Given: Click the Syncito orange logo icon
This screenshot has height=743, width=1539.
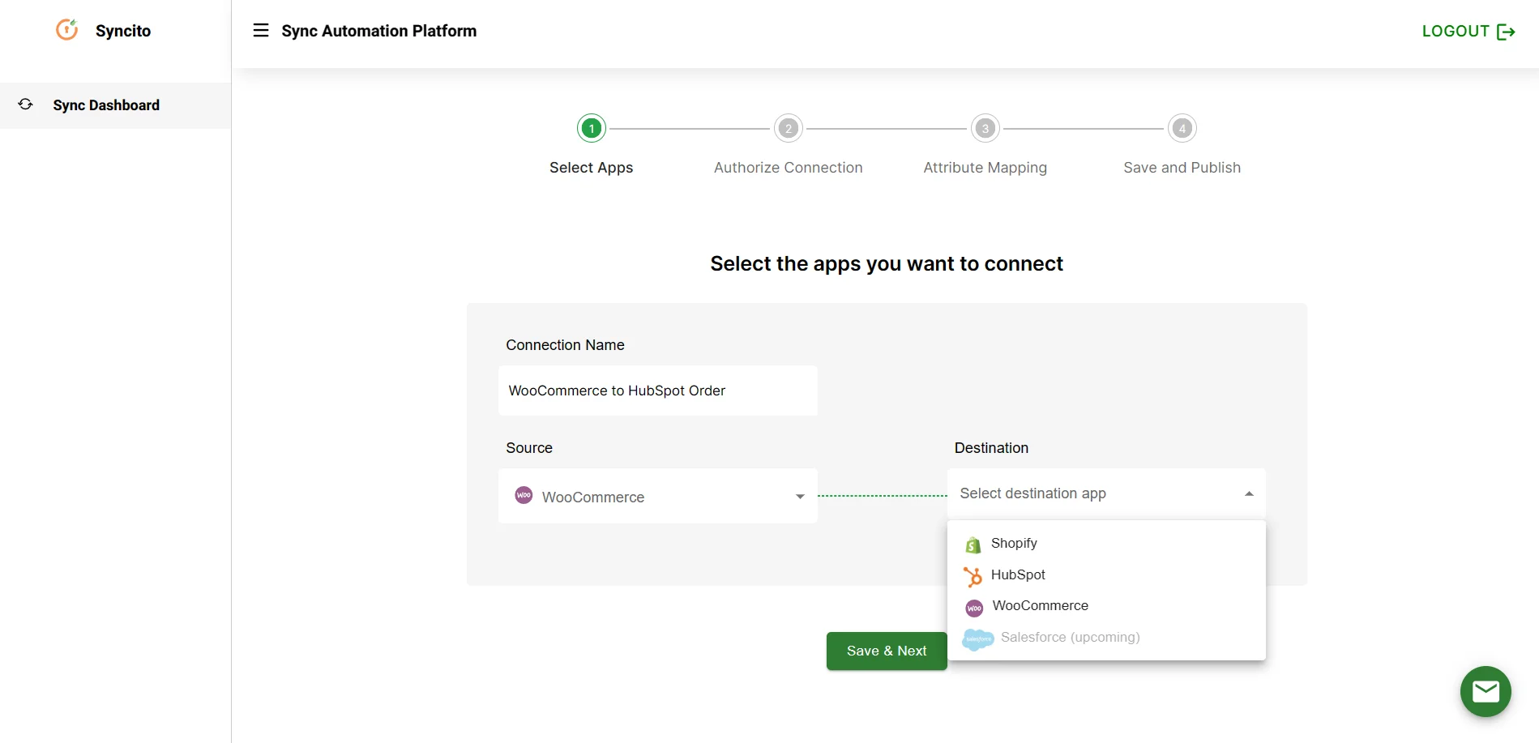Looking at the screenshot, I should (x=66, y=30).
